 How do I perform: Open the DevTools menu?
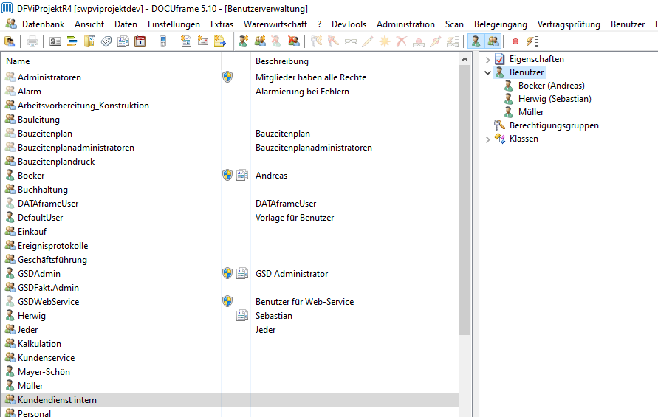(349, 24)
